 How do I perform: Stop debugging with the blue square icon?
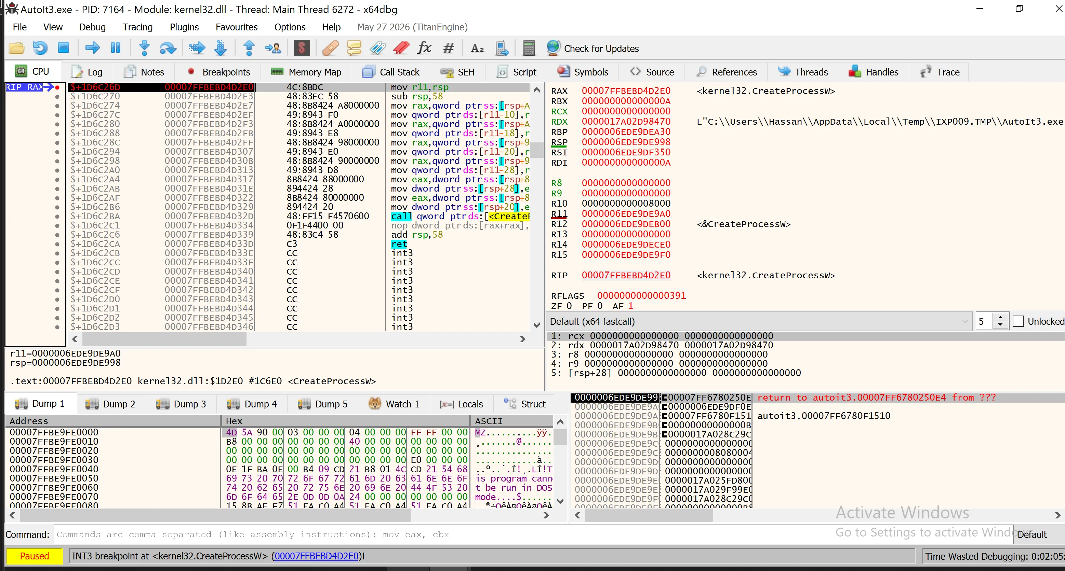point(63,48)
